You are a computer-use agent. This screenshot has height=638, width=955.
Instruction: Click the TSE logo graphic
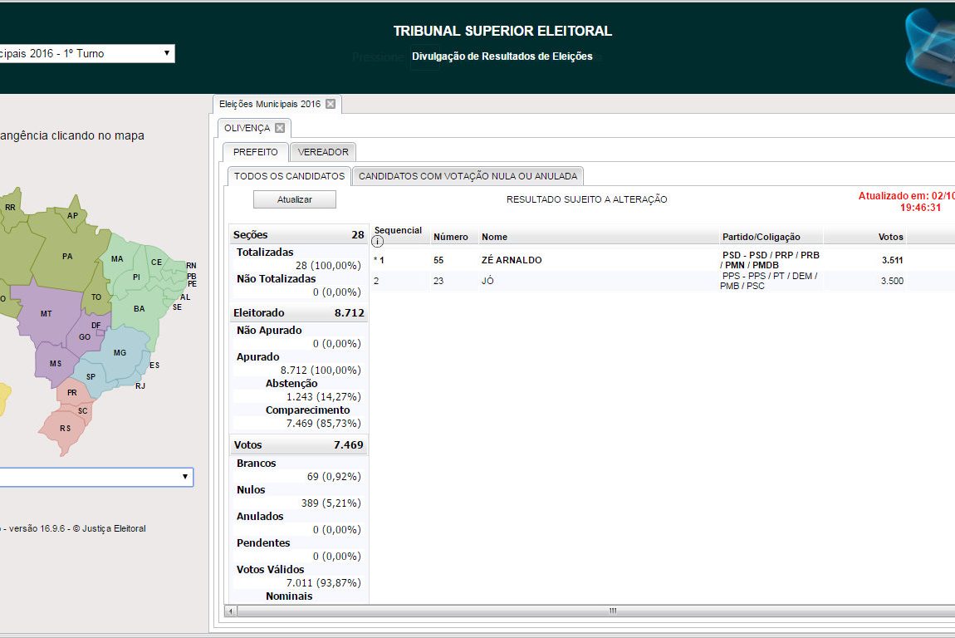click(x=930, y=47)
